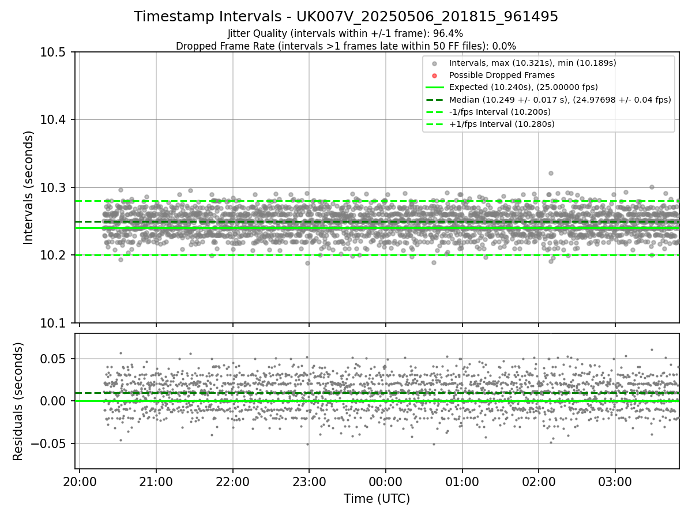
Task: Click the 'Residuals (seconds)' y-axis label
Action: pos(18,401)
